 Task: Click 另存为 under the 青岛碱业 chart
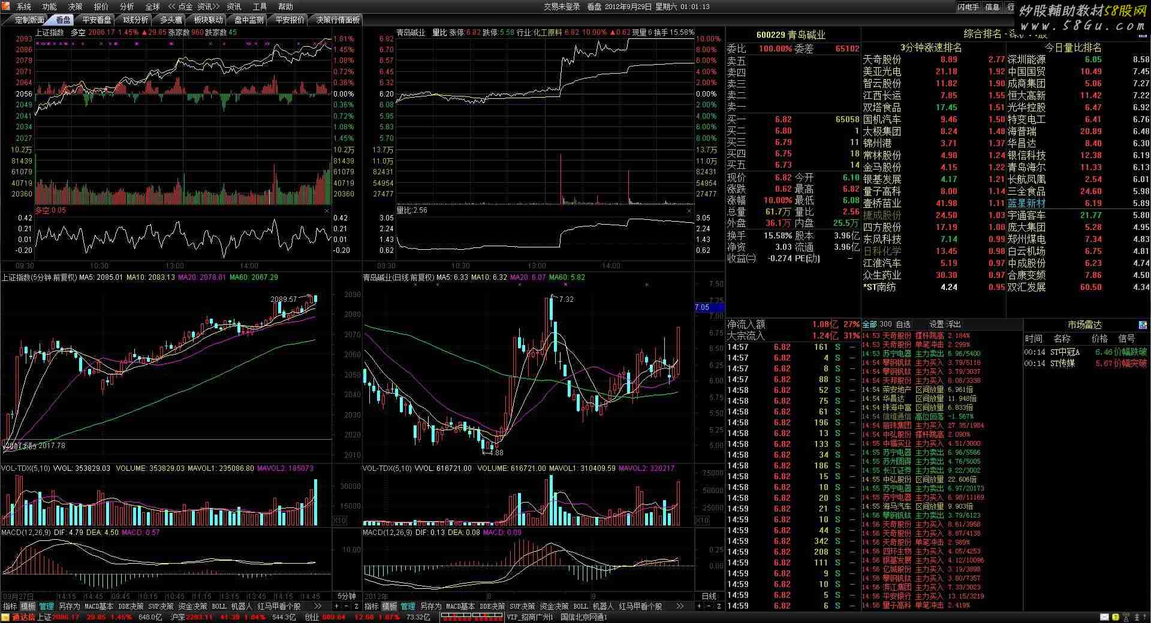coord(430,606)
